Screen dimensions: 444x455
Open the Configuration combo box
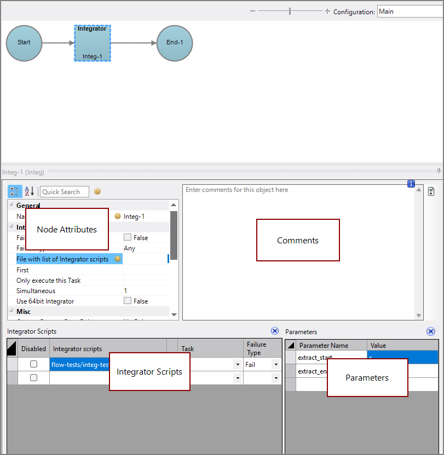[x=410, y=11]
